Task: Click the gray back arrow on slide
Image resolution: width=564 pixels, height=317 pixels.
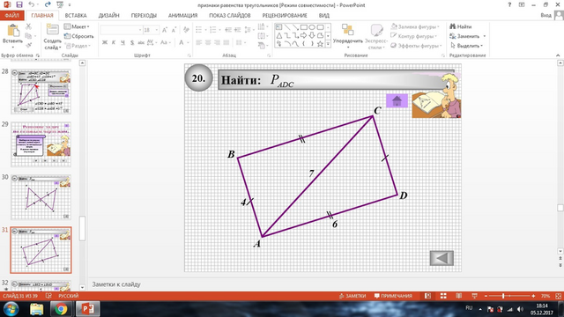Action: click(x=442, y=258)
